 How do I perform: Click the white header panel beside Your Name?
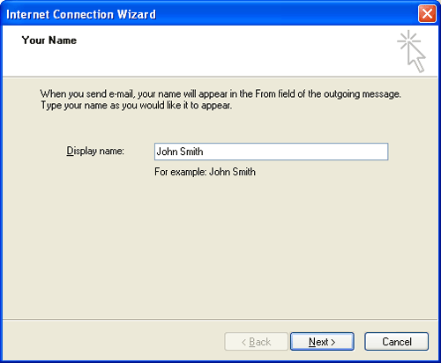[x=235, y=51]
